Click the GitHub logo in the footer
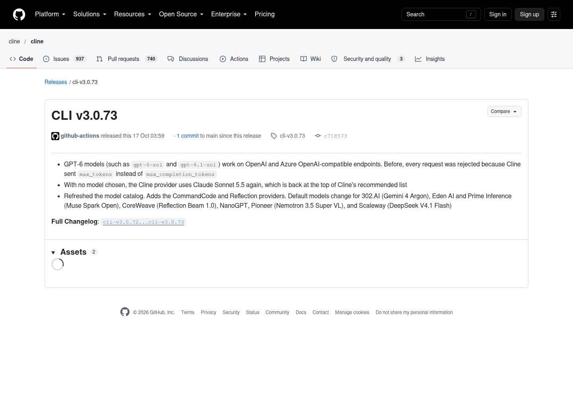 tap(125, 312)
